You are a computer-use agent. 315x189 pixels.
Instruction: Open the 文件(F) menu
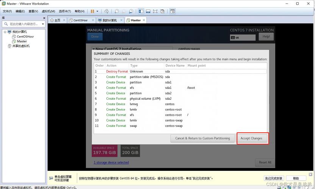pyautogui.click(x=7, y=11)
